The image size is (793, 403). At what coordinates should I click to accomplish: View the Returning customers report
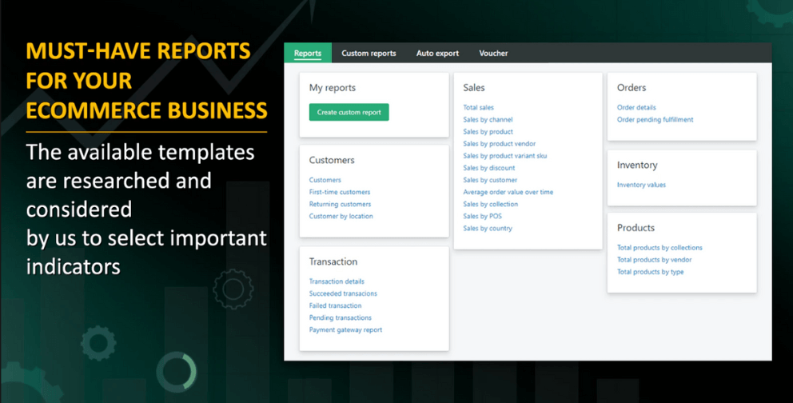pyautogui.click(x=341, y=204)
